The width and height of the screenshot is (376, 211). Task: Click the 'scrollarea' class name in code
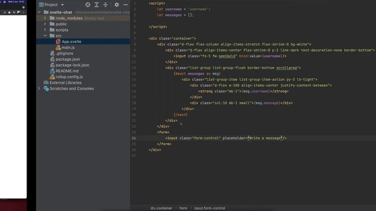286,68
